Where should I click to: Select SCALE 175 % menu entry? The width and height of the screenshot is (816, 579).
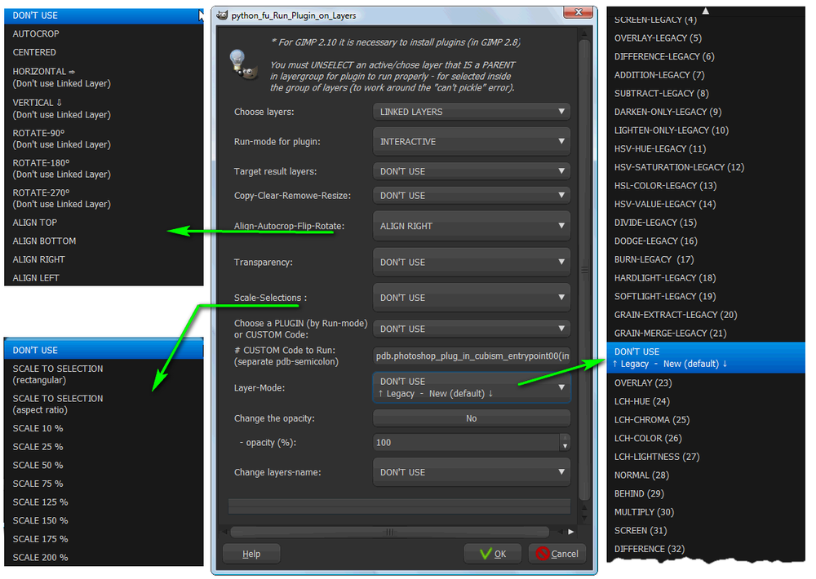coord(104,540)
